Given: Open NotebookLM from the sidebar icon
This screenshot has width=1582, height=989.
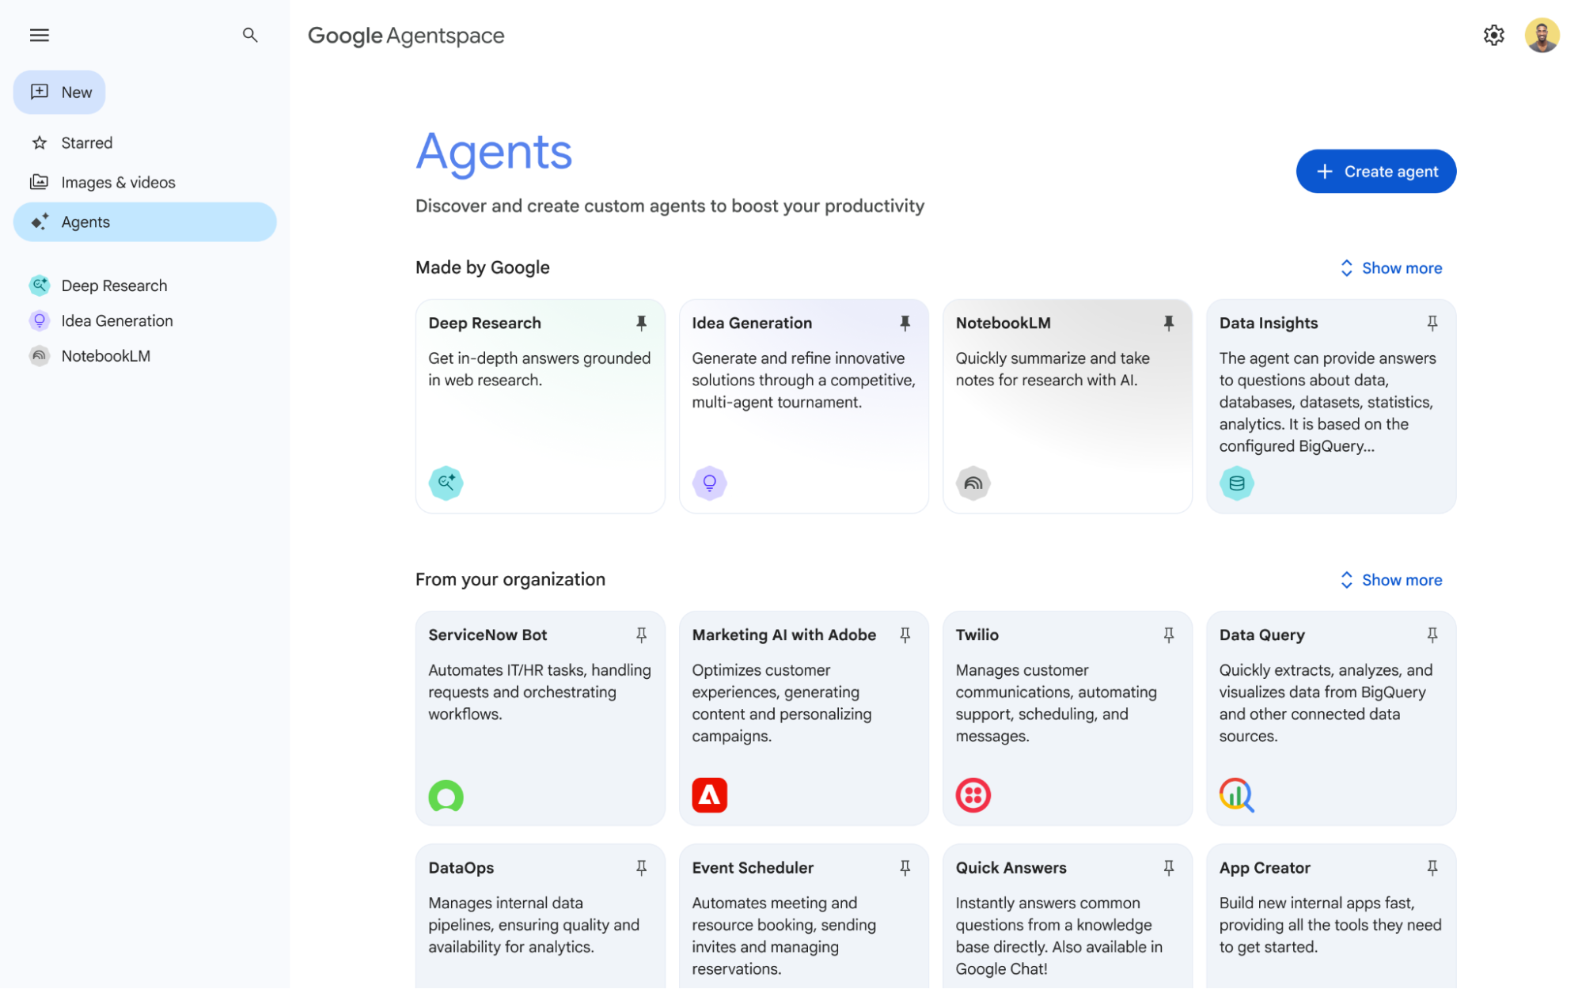Looking at the screenshot, I should coord(39,355).
